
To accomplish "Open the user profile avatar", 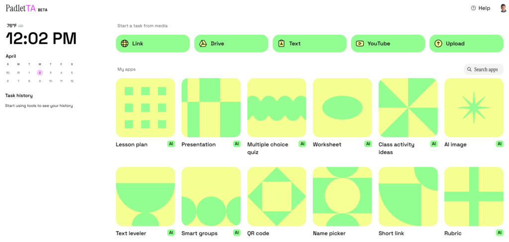I will [504, 8].
